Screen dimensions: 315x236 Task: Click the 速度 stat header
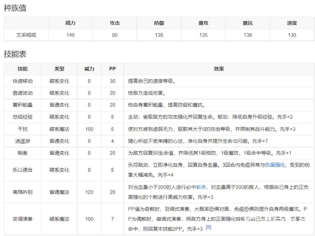(x=292, y=23)
